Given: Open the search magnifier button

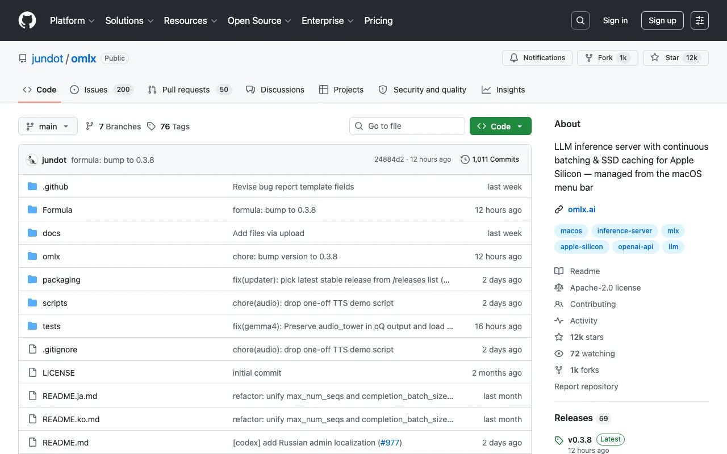Looking at the screenshot, I should pyautogui.click(x=580, y=20).
